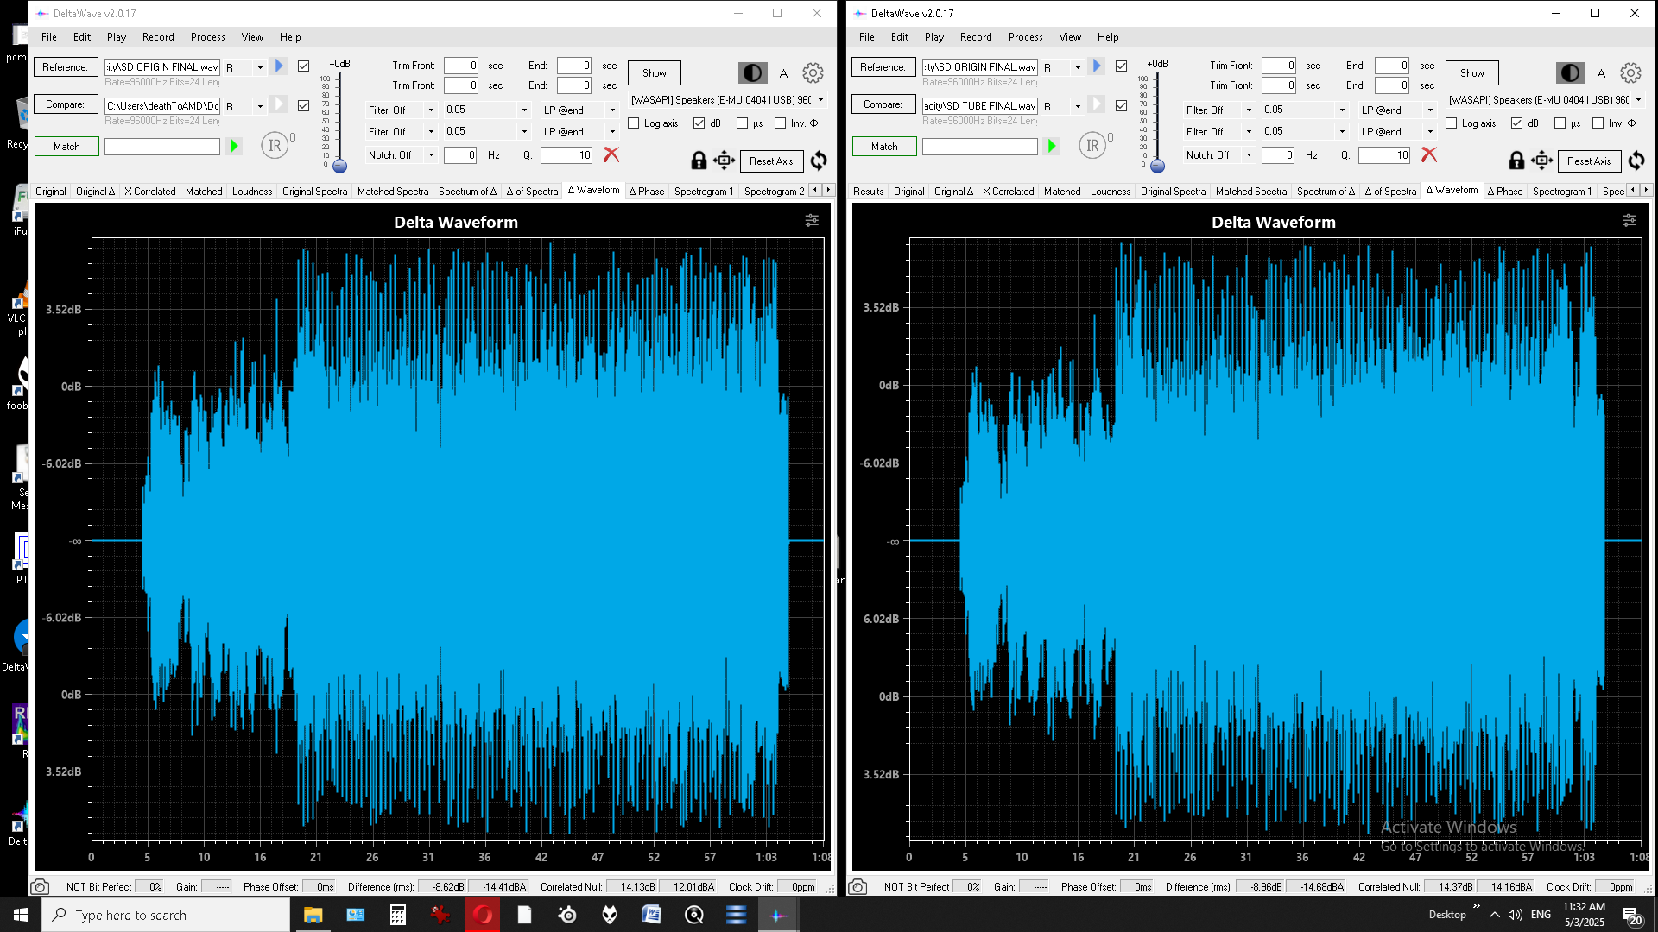Open WASAPI Speakers device dropdown in left window

(727, 100)
